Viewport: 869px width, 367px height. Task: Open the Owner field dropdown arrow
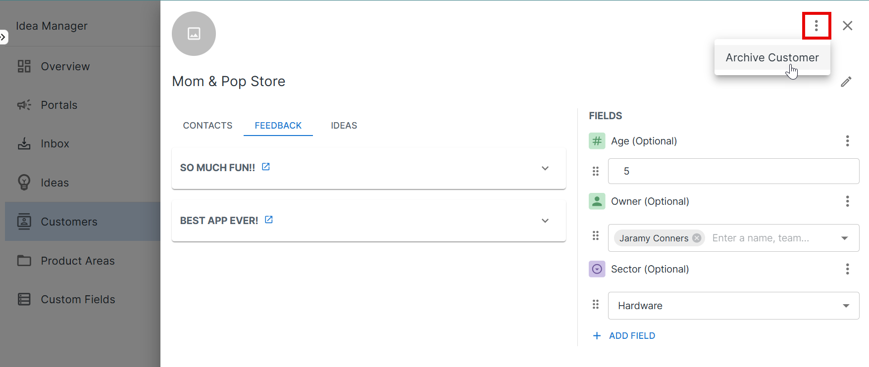845,238
